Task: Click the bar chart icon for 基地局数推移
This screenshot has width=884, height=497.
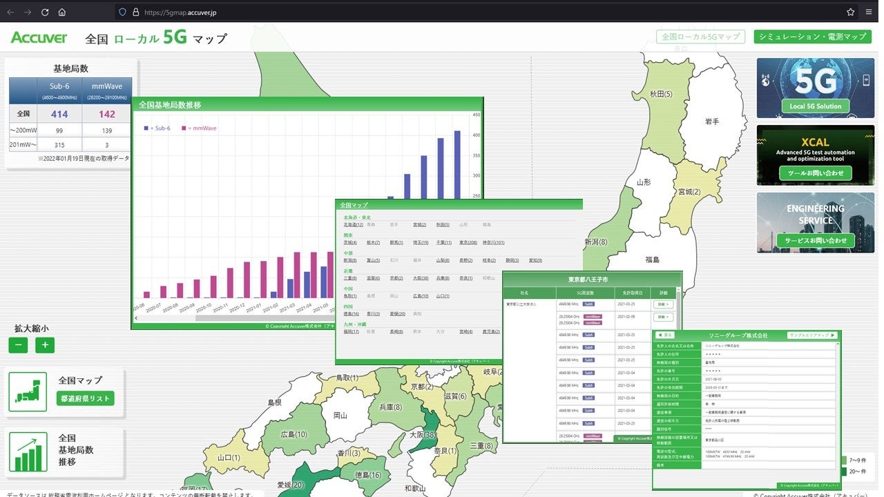Action: (x=28, y=451)
